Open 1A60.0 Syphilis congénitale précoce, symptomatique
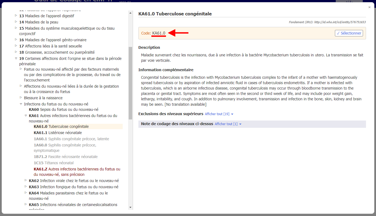Viewport: 376px width, 216px height. [65, 148]
